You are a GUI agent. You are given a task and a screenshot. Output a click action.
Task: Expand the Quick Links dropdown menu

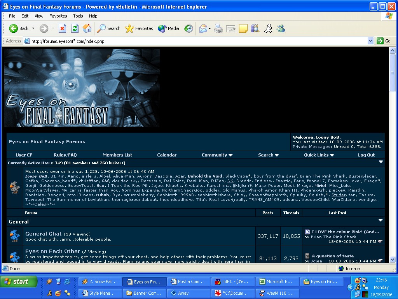pos(319,155)
